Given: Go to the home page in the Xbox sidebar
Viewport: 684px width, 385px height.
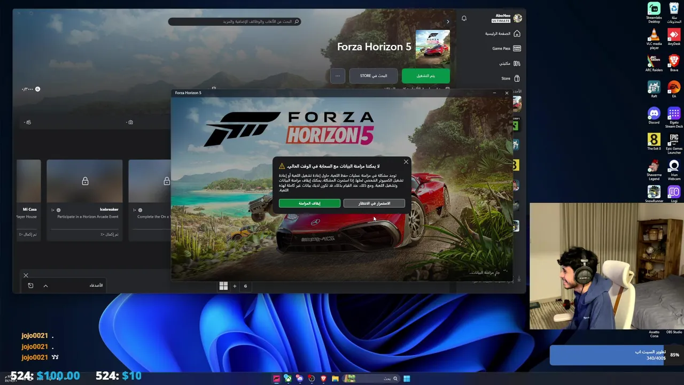Looking at the screenshot, I should coord(502,34).
